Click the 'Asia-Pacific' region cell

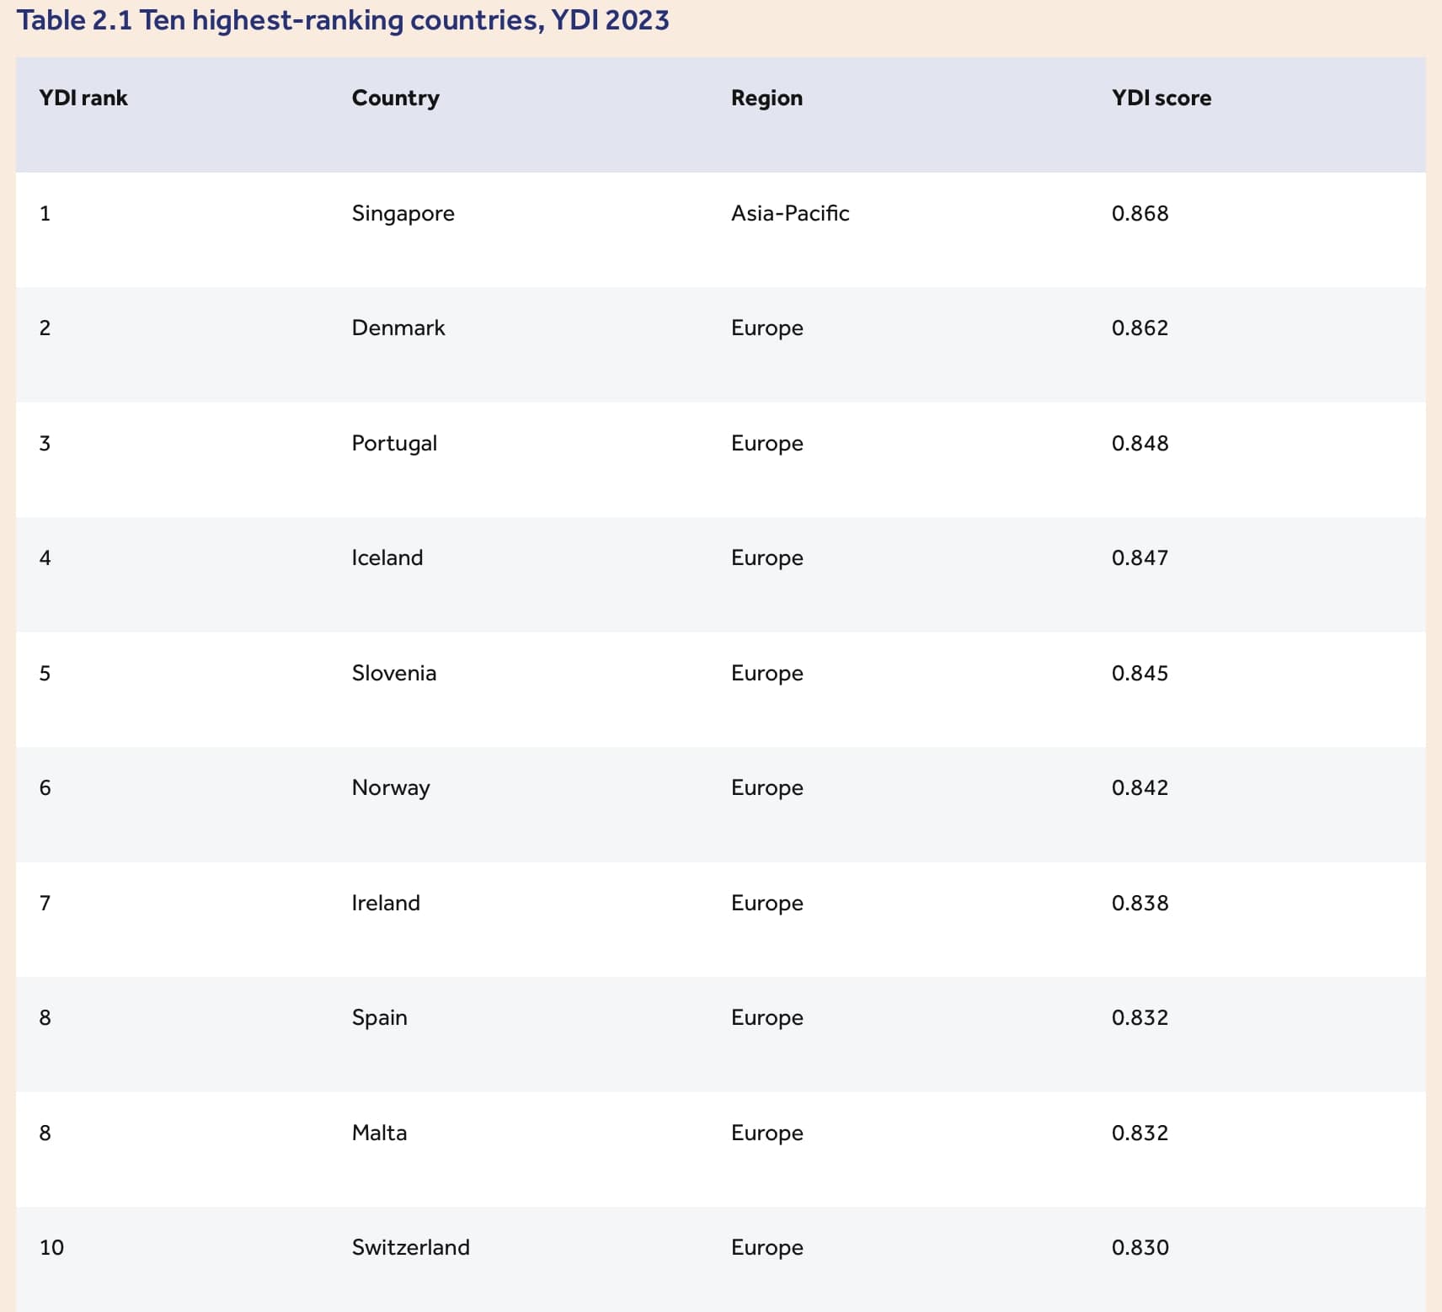tap(790, 213)
